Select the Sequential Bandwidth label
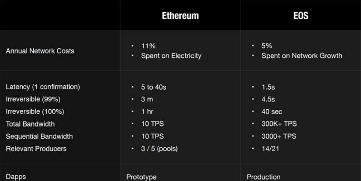This screenshot has width=361, height=181. click(x=39, y=137)
